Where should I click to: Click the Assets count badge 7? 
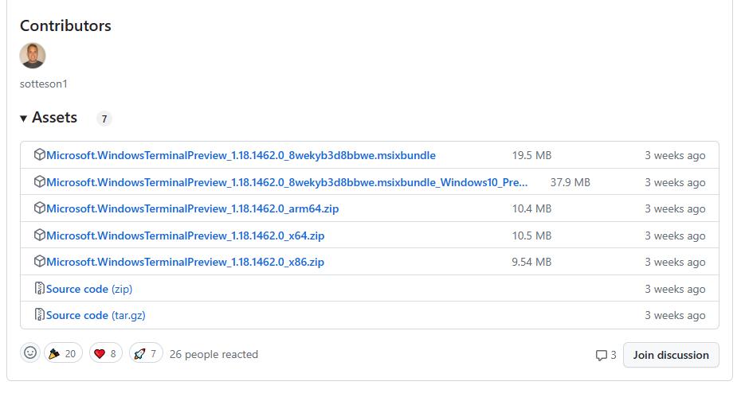104,119
